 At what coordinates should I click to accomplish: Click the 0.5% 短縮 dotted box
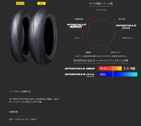pyautogui.click(x=129, y=68)
